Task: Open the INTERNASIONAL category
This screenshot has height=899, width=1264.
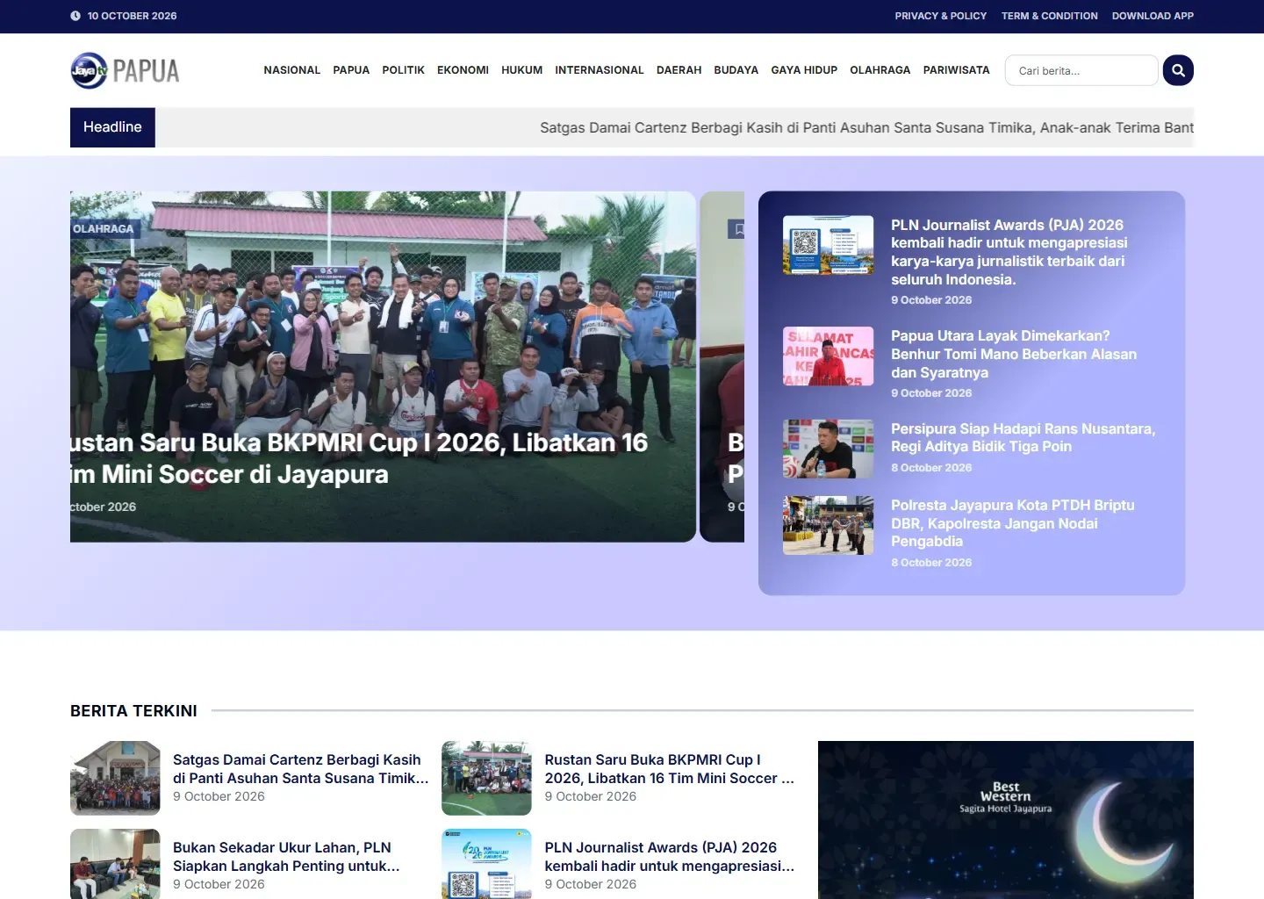Action: point(600,70)
